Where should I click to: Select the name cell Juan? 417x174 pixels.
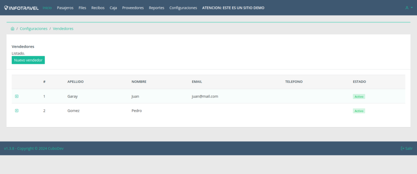pyautogui.click(x=135, y=96)
